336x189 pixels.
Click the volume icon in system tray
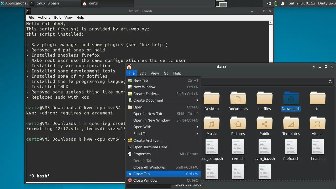click(x=269, y=3)
